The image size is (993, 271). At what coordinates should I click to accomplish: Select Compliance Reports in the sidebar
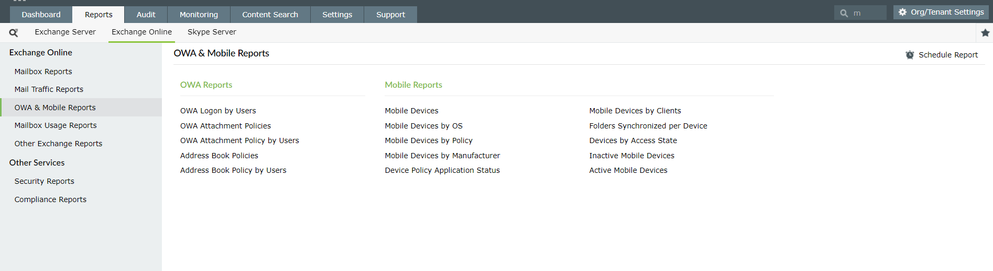(x=50, y=199)
